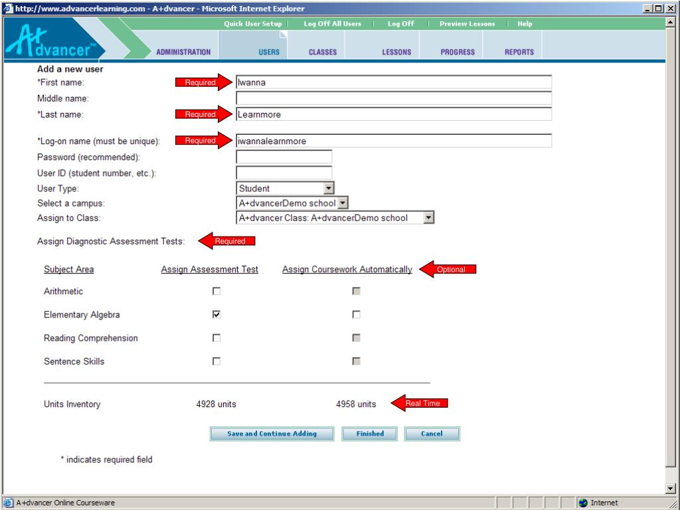Viewport: 680px width, 510px height.
Task: Click the Internet Explorer page icon in title bar
Action: (8, 8)
